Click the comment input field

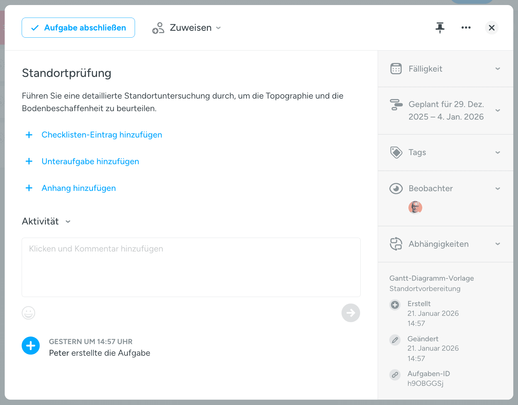click(191, 267)
